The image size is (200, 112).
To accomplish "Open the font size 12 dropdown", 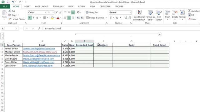I will (x=53, y=12).
